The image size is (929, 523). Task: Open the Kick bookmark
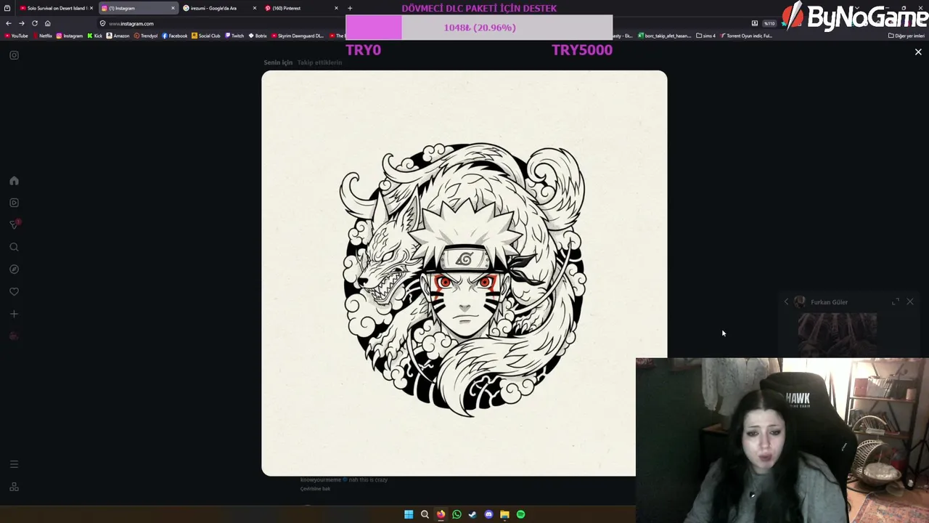point(95,36)
